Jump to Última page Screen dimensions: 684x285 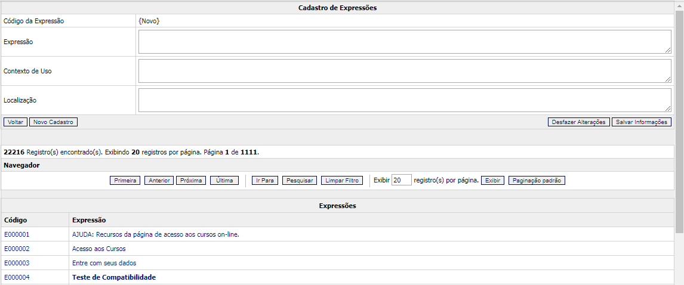click(x=224, y=181)
